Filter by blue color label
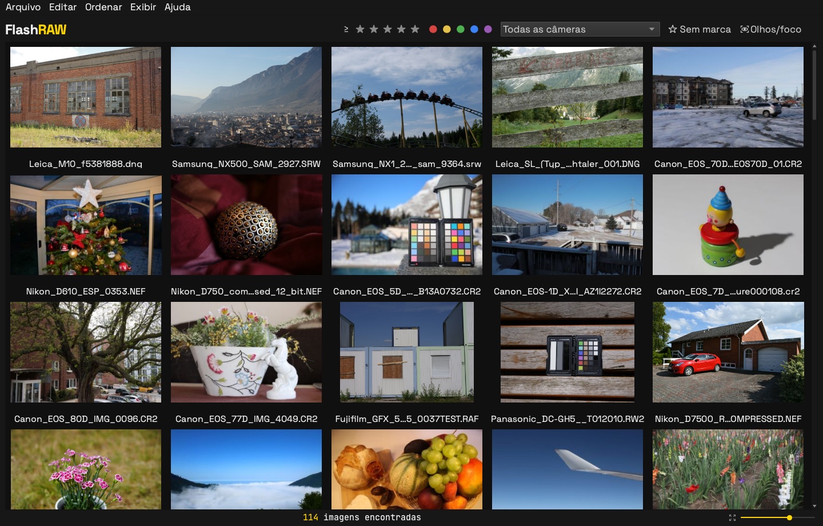Image resolution: width=823 pixels, height=526 pixels. [474, 29]
